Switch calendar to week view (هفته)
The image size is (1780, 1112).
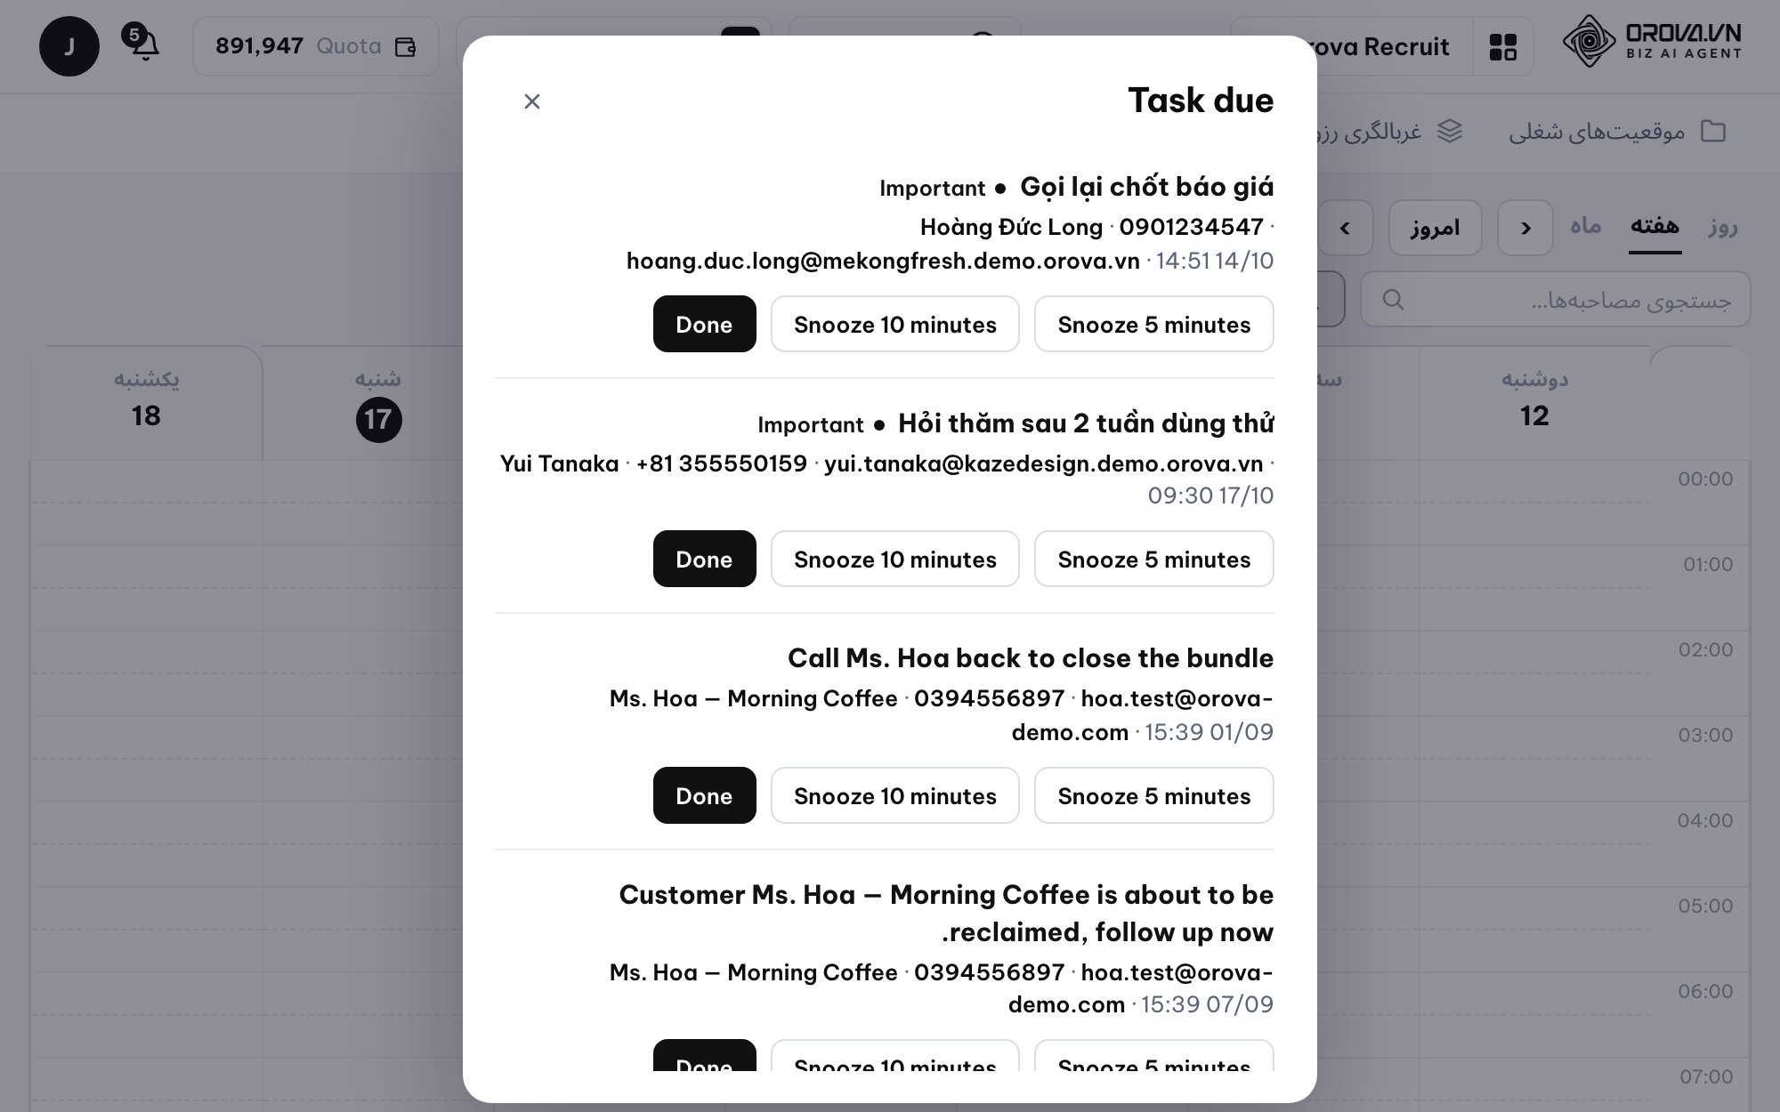pos(1655,226)
